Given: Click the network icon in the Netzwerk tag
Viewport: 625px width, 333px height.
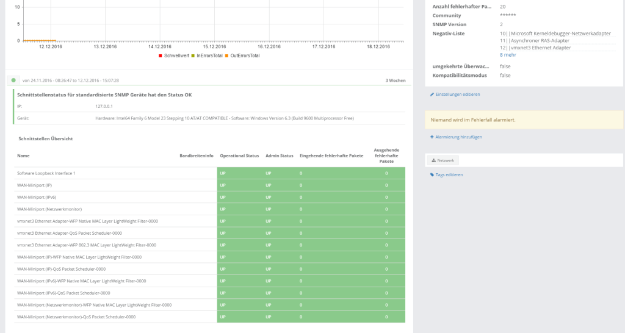Looking at the screenshot, I should point(433,160).
